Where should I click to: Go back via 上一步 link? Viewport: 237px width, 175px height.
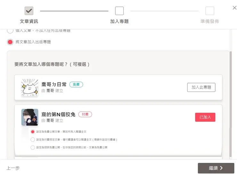[13, 168]
